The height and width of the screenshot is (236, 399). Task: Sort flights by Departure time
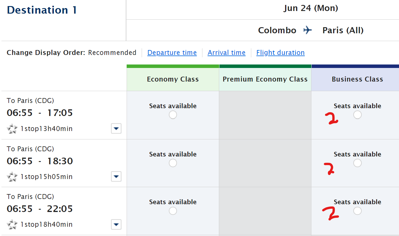(x=172, y=53)
